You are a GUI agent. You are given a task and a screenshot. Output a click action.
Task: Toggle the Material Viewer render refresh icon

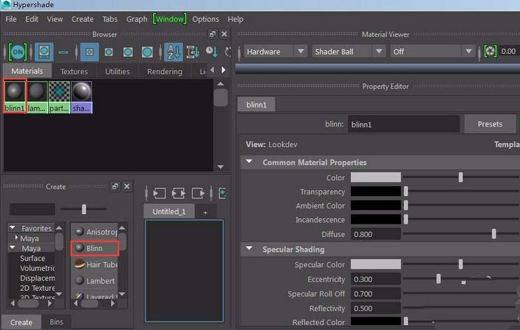[x=490, y=52]
